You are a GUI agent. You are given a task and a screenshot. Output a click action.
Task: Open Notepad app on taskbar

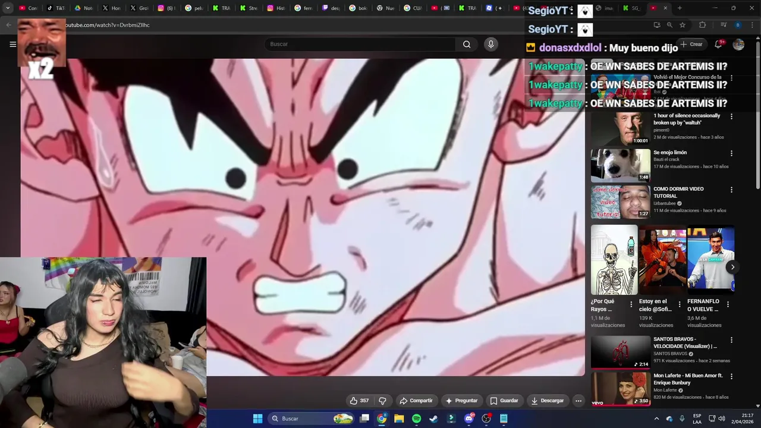click(504, 418)
